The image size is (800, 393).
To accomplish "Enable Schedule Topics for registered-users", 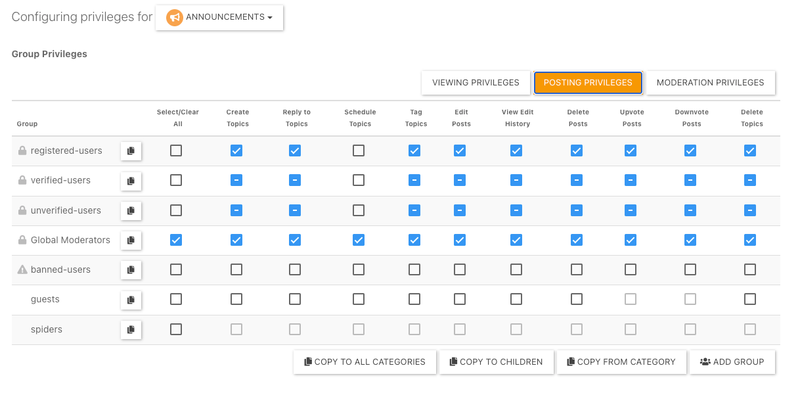I will 359,151.
